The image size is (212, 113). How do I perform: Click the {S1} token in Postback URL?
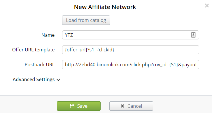coord(174,65)
